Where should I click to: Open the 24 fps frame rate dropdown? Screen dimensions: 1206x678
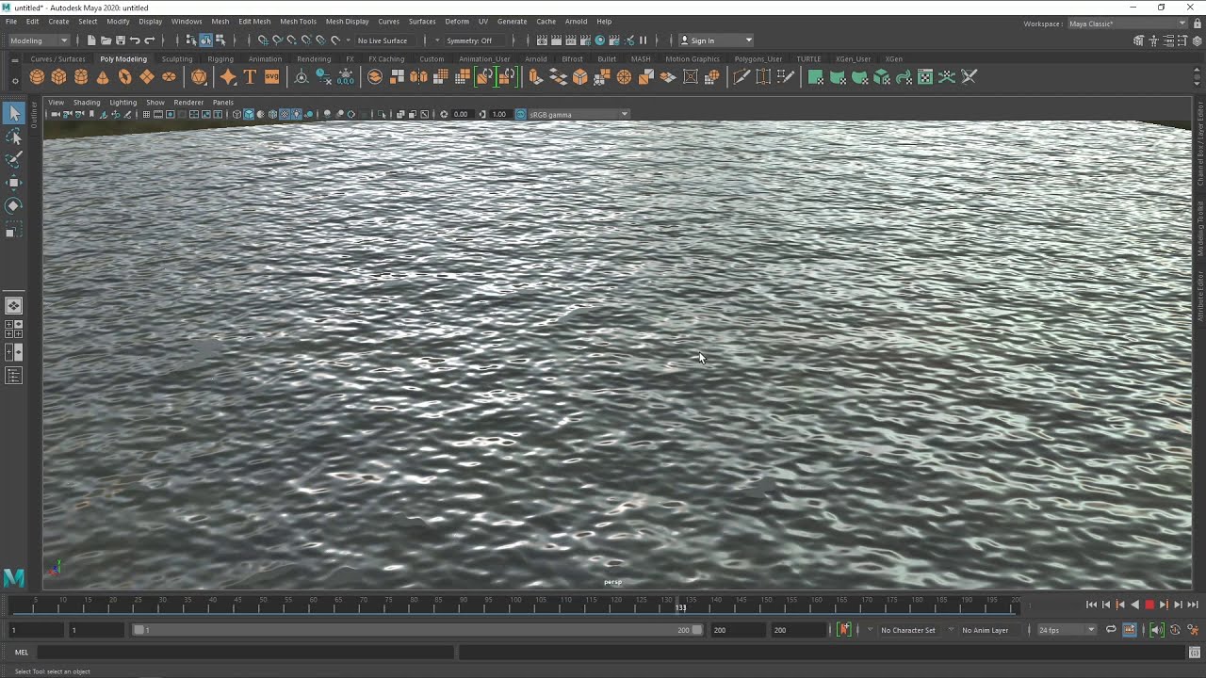point(1067,630)
